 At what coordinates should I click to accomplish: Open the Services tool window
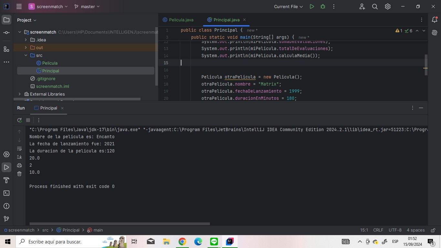(x=6, y=154)
